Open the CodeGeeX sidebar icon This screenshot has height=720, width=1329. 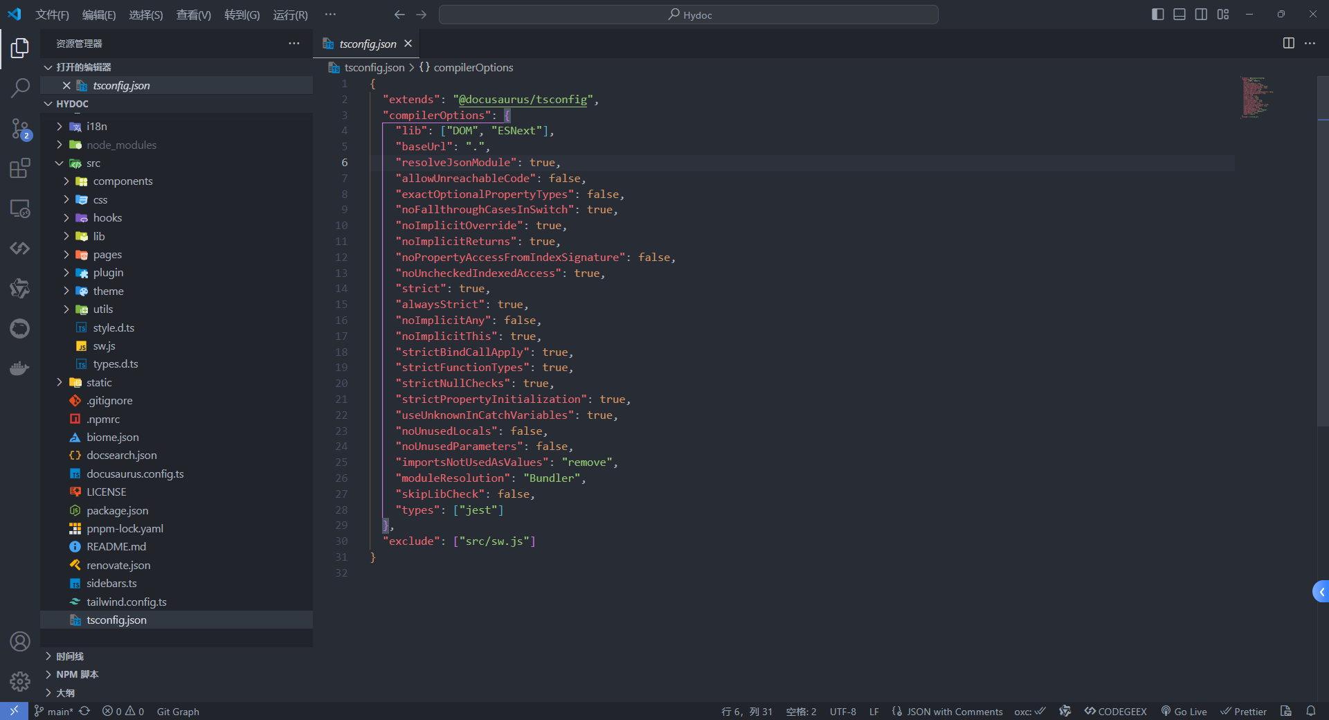click(20, 248)
